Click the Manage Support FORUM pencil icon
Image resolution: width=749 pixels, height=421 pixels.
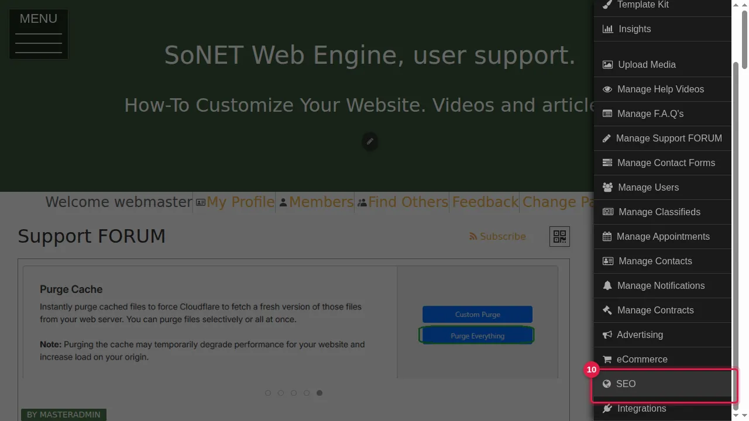(x=607, y=139)
